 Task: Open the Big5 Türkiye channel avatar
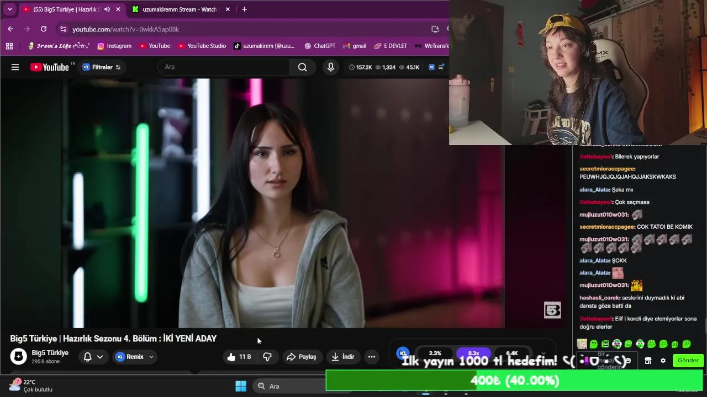tap(18, 357)
